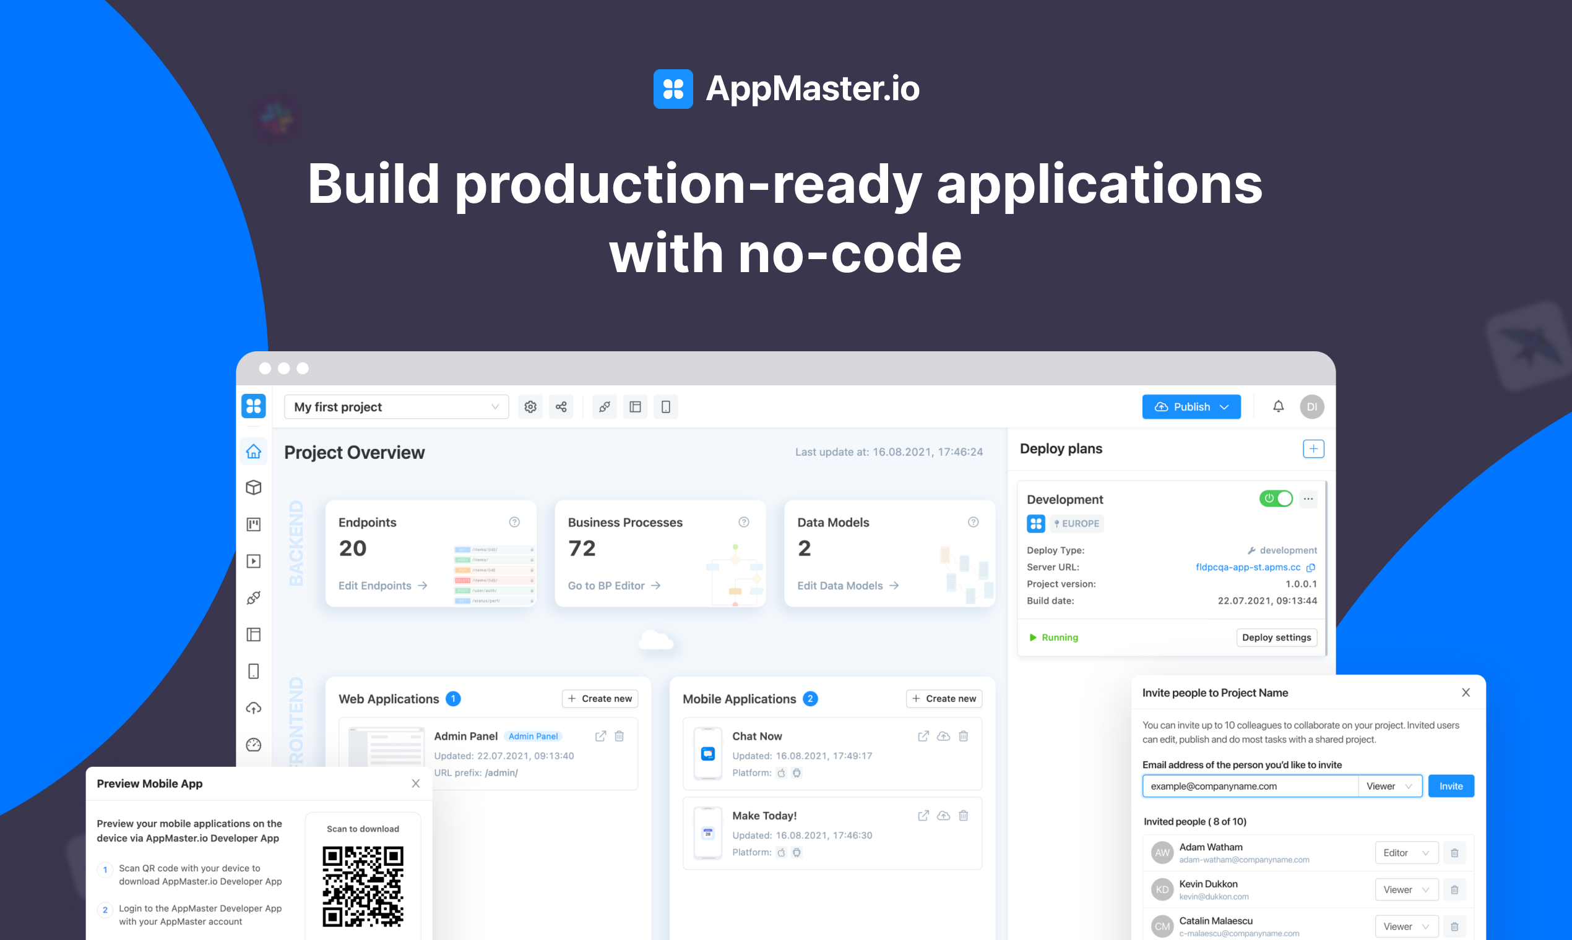Publish Chat Now with cloud icon

pos(944,736)
